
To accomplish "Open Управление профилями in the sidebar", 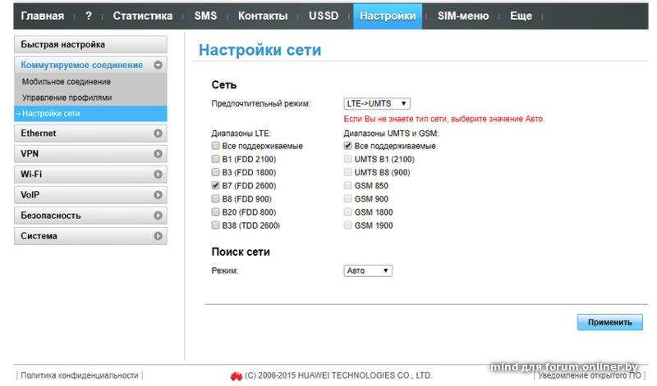I will coord(67,98).
